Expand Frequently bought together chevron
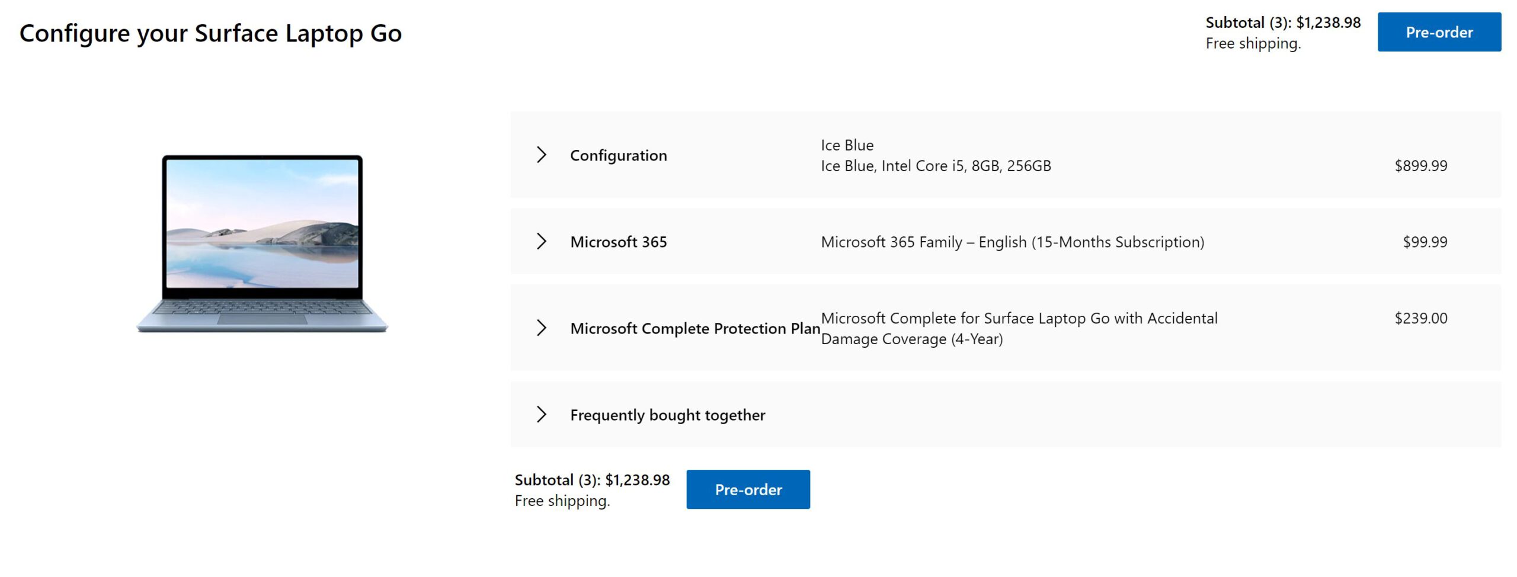Image resolution: width=1517 pixels, height=577 pixels. click(541, 415)
